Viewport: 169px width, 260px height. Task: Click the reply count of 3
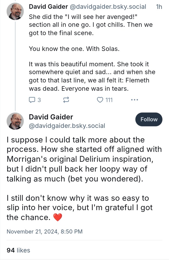click(39, 100)
